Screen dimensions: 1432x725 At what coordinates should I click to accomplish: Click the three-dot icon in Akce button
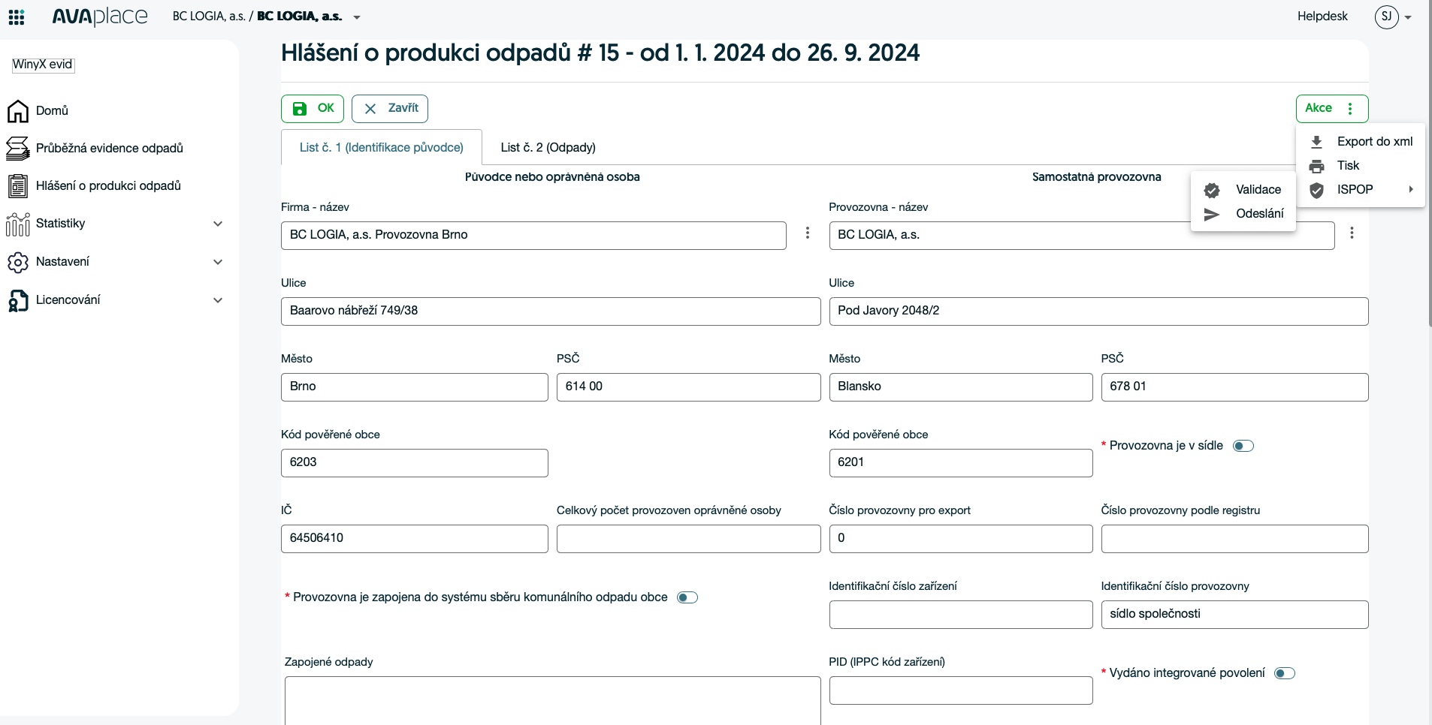[x=1350, y=109]
